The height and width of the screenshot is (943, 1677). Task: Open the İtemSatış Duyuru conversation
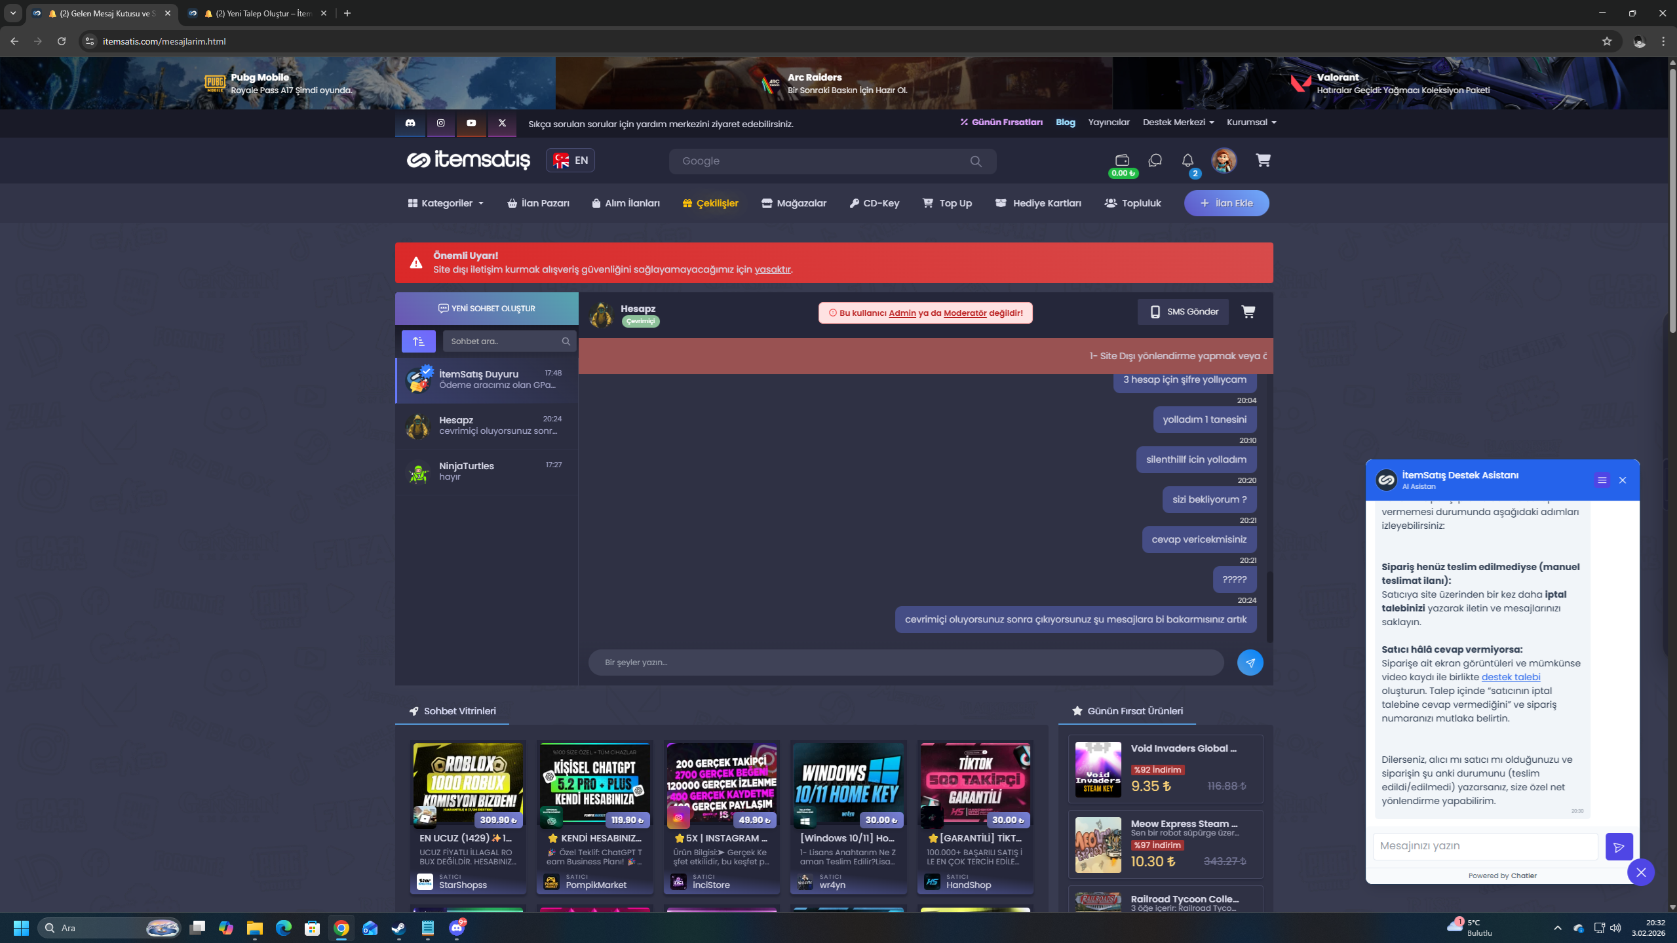coord(487,380)
